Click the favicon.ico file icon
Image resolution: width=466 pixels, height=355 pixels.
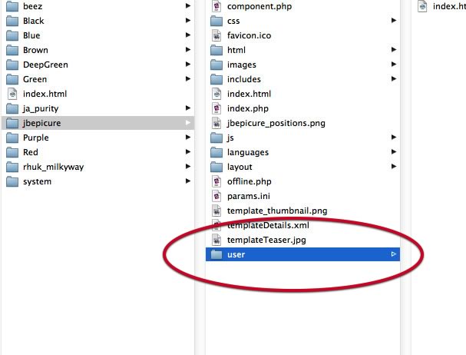point(216,35)
